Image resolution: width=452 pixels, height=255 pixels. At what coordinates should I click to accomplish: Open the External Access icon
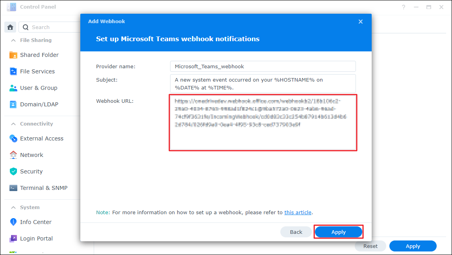[x=13, y=138]
